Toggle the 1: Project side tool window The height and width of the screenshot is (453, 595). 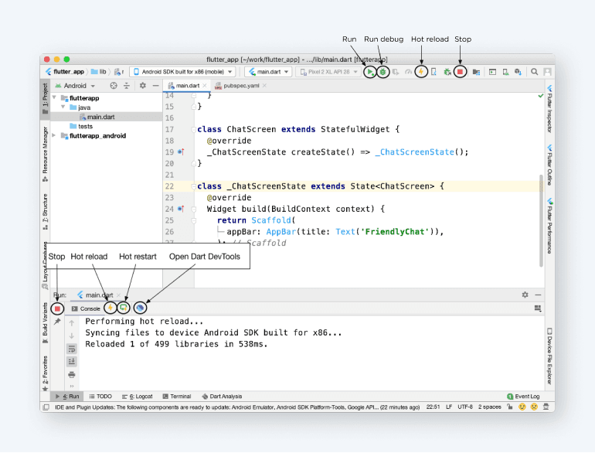(45, 99)
